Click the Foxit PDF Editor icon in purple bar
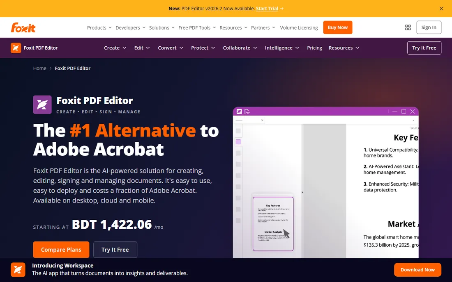The height and width of the screenshot is (282, 452). pyautogui.click(x=16, y=48)
